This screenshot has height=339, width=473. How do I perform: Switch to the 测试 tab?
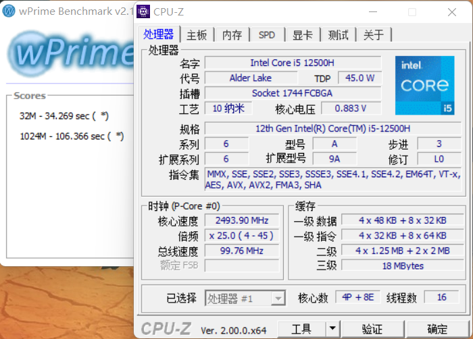click(338, 35)
